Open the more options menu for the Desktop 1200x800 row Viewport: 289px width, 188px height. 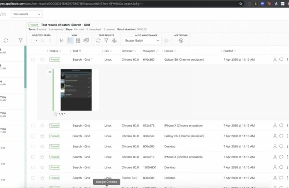287,167
